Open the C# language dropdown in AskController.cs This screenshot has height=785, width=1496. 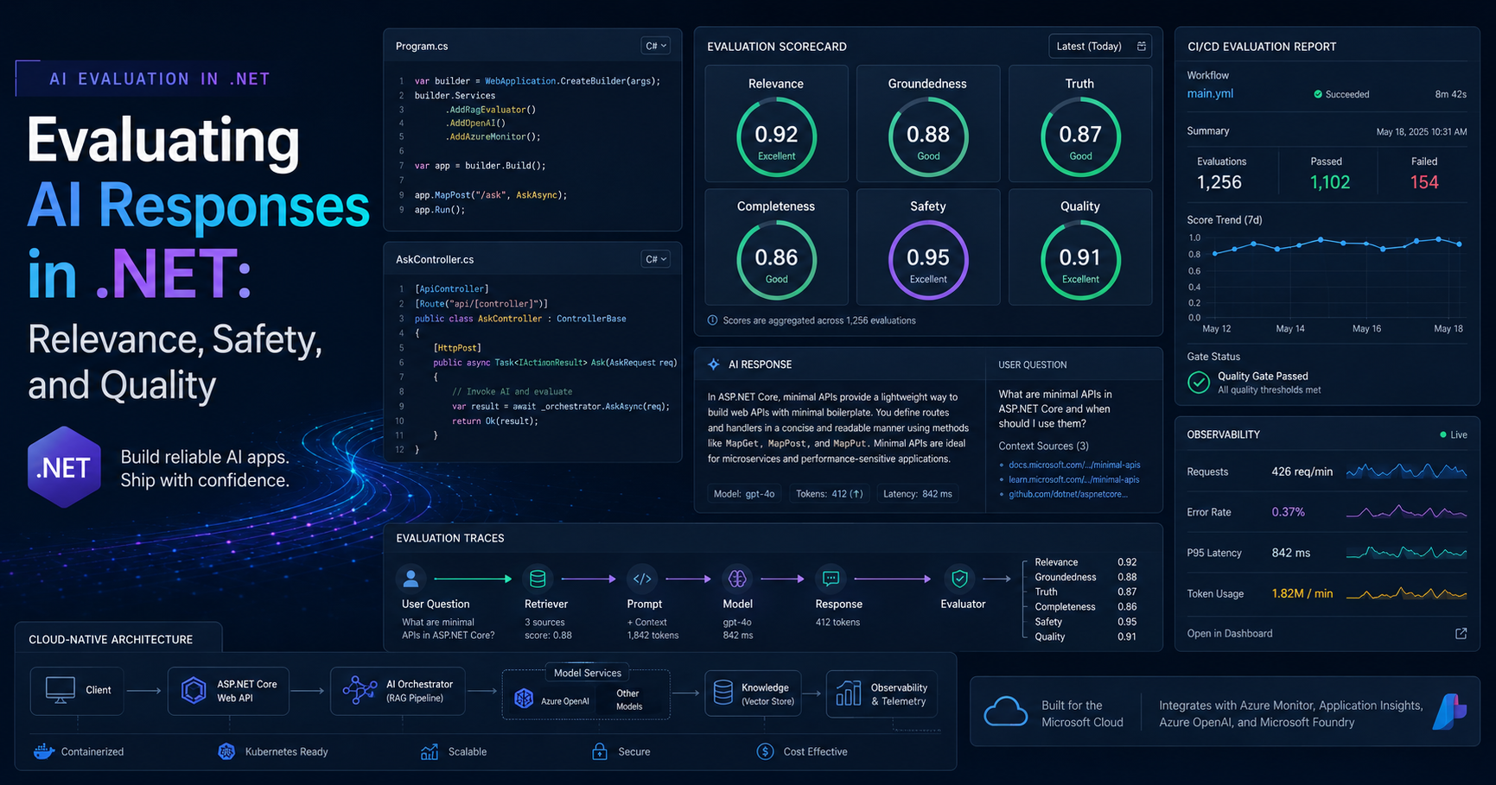tap(656, 259)
